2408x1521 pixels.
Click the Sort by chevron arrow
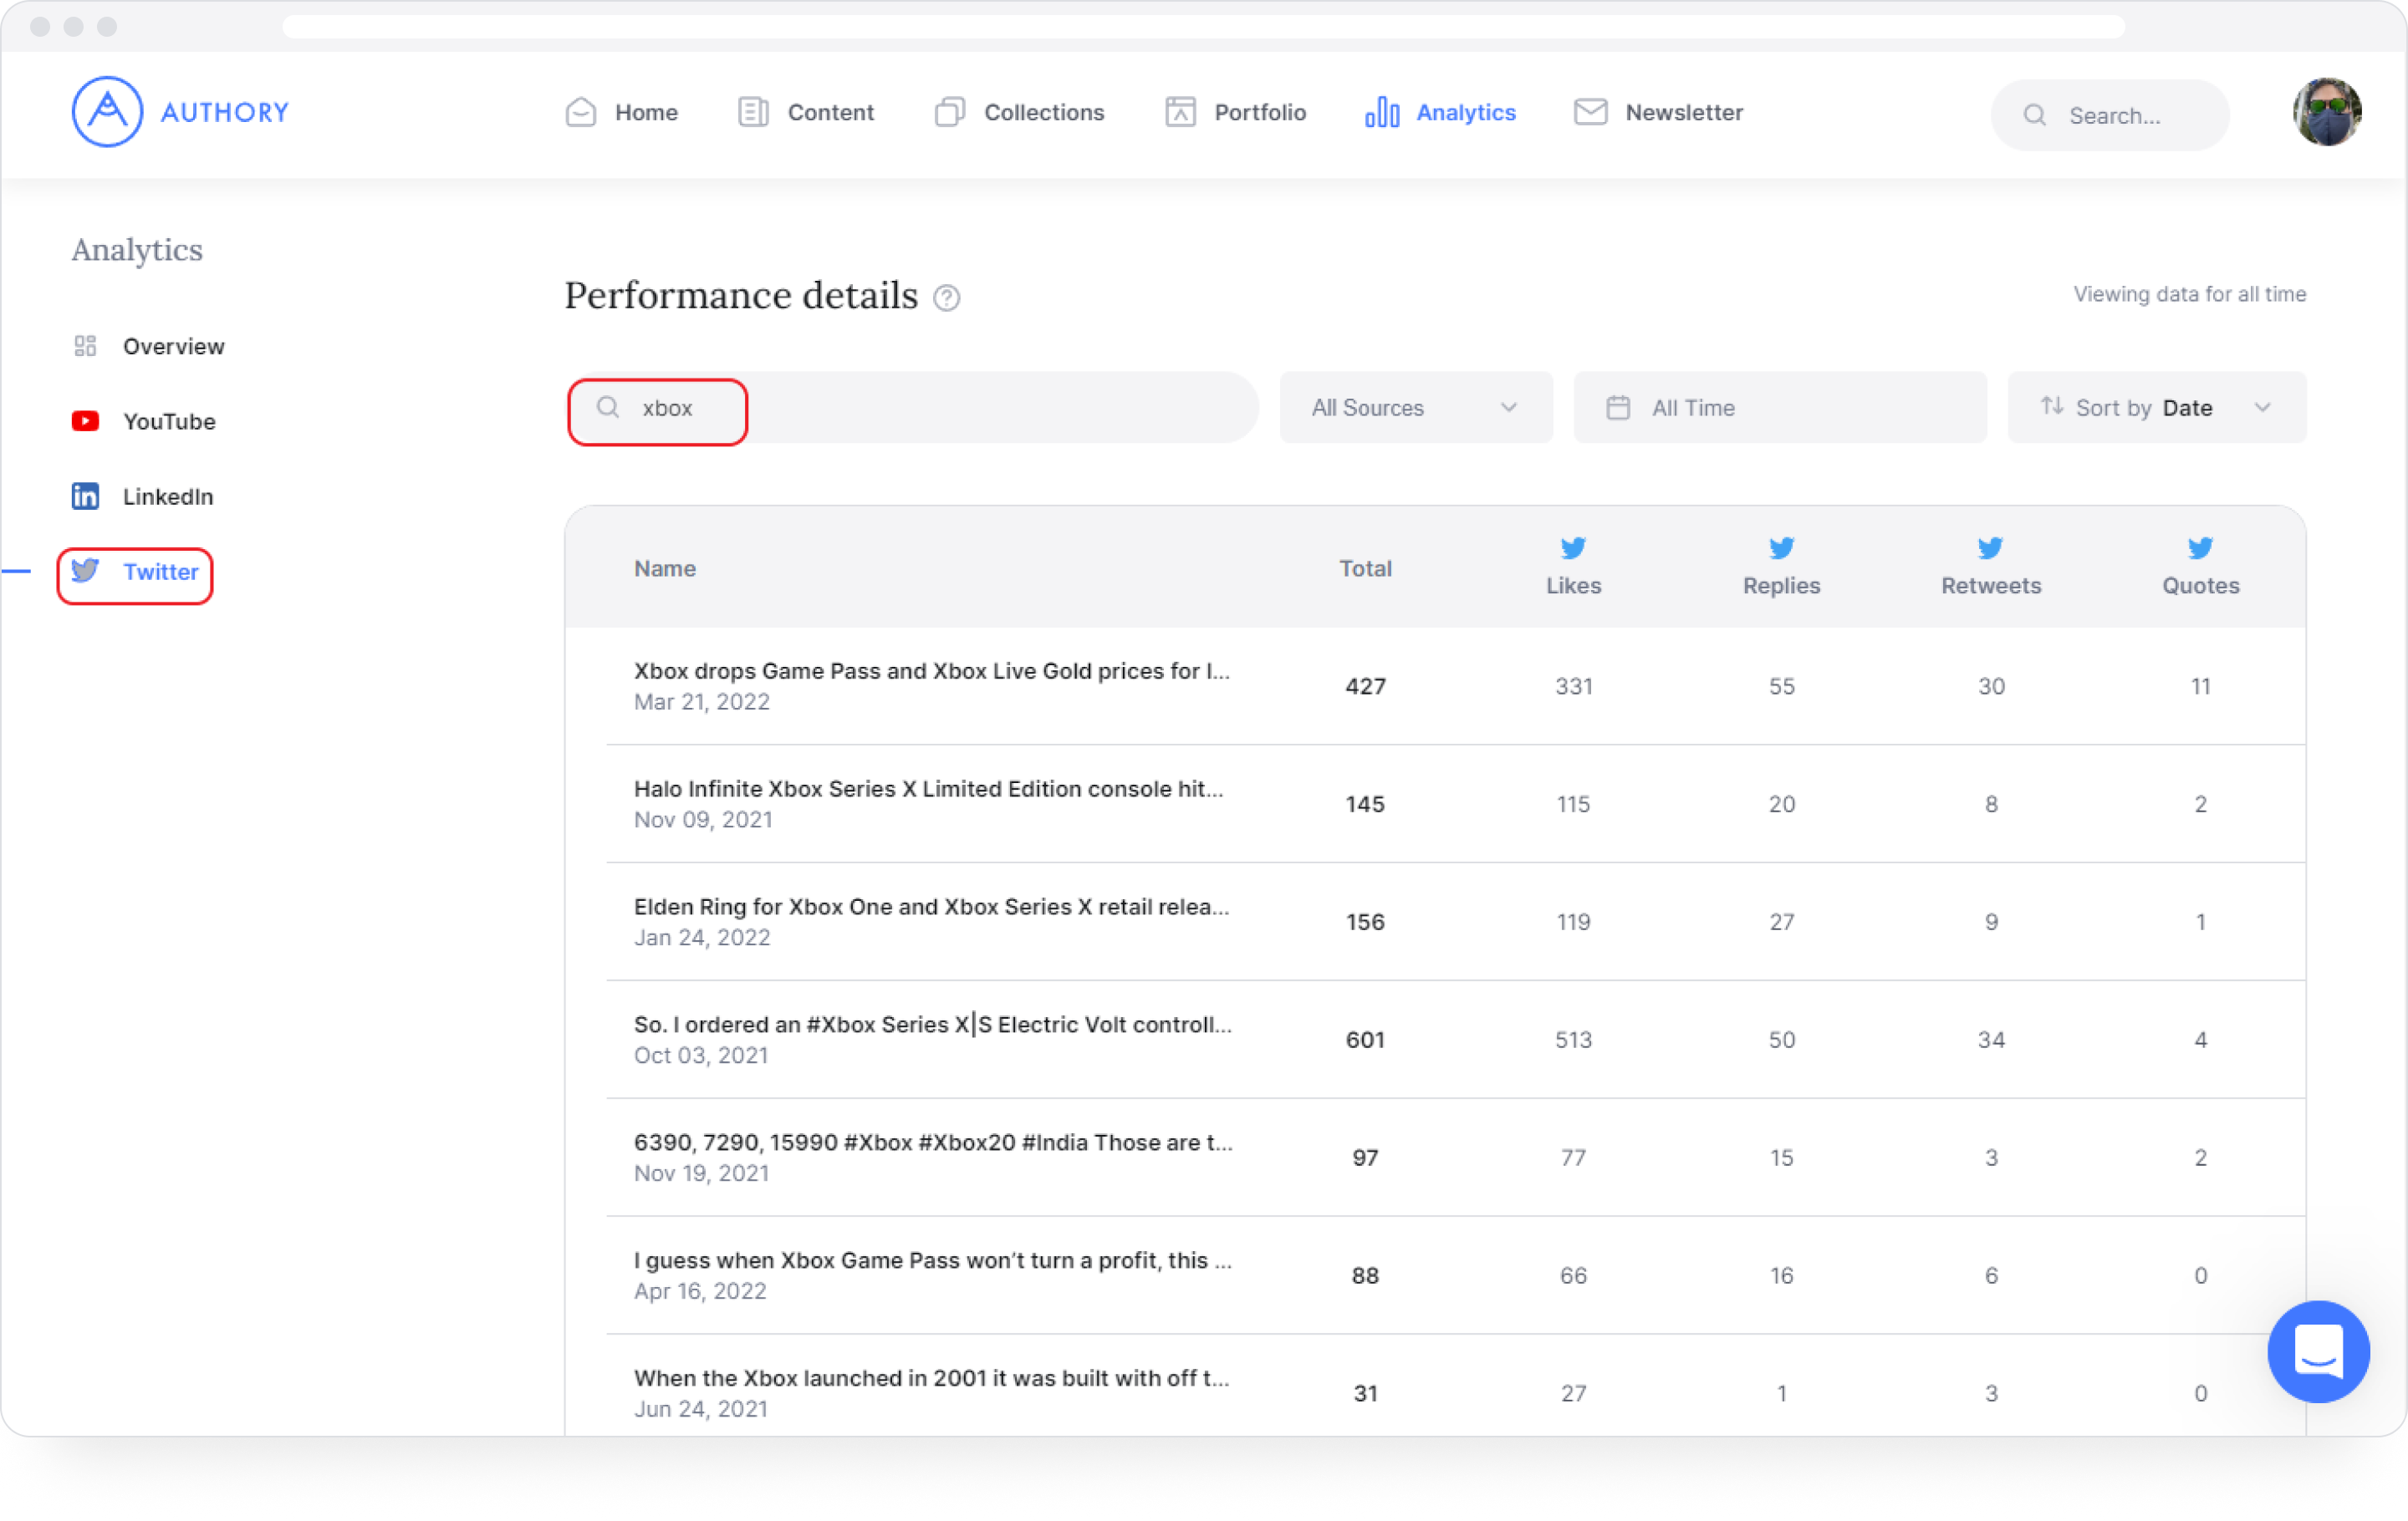2262,407
